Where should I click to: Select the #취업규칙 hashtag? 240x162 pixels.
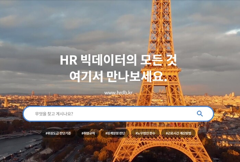pyautogui.click(x=88, y=133)
